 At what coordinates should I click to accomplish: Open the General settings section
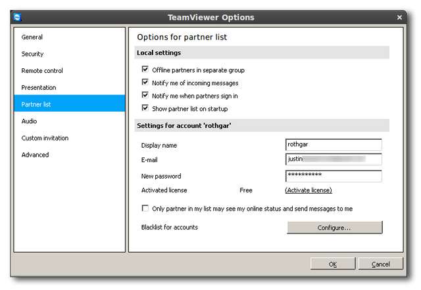click(x=32, y=37)
